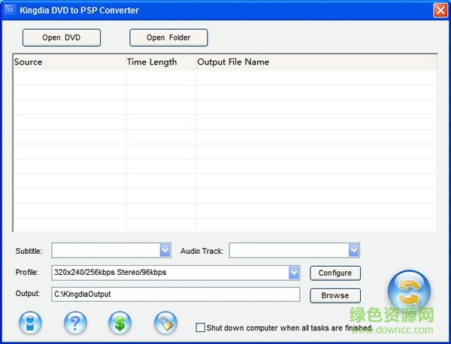Enable shut down computer when finished
This screenshot has height=344, width=451.
pyautogui.click(x=200, y=327)
